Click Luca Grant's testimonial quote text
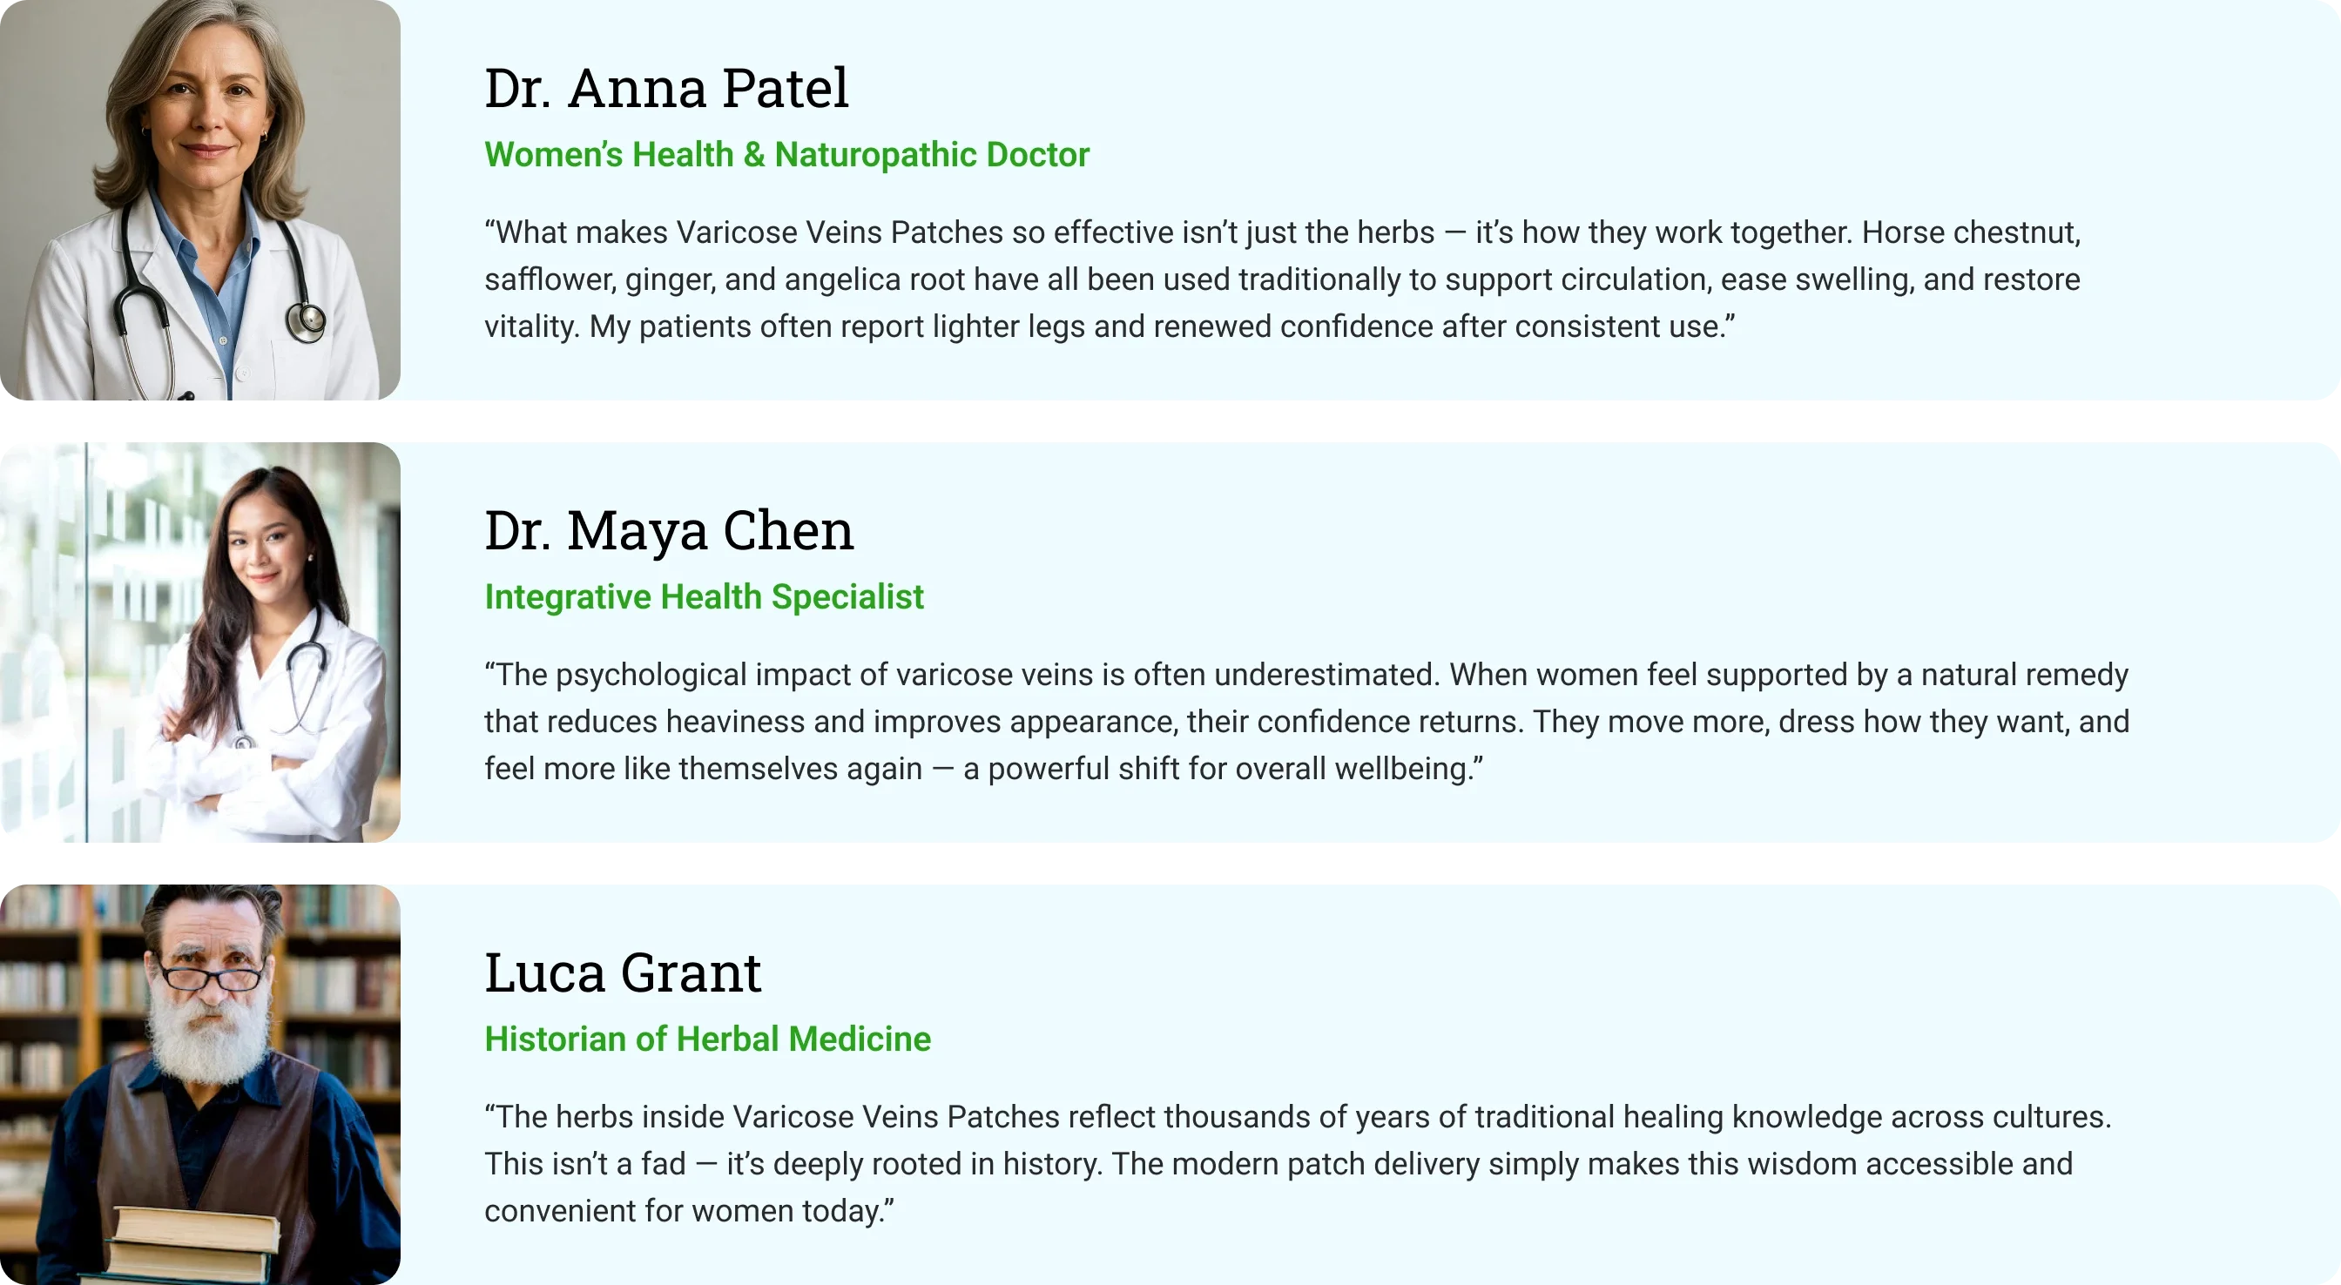 click(1297, 1163)
